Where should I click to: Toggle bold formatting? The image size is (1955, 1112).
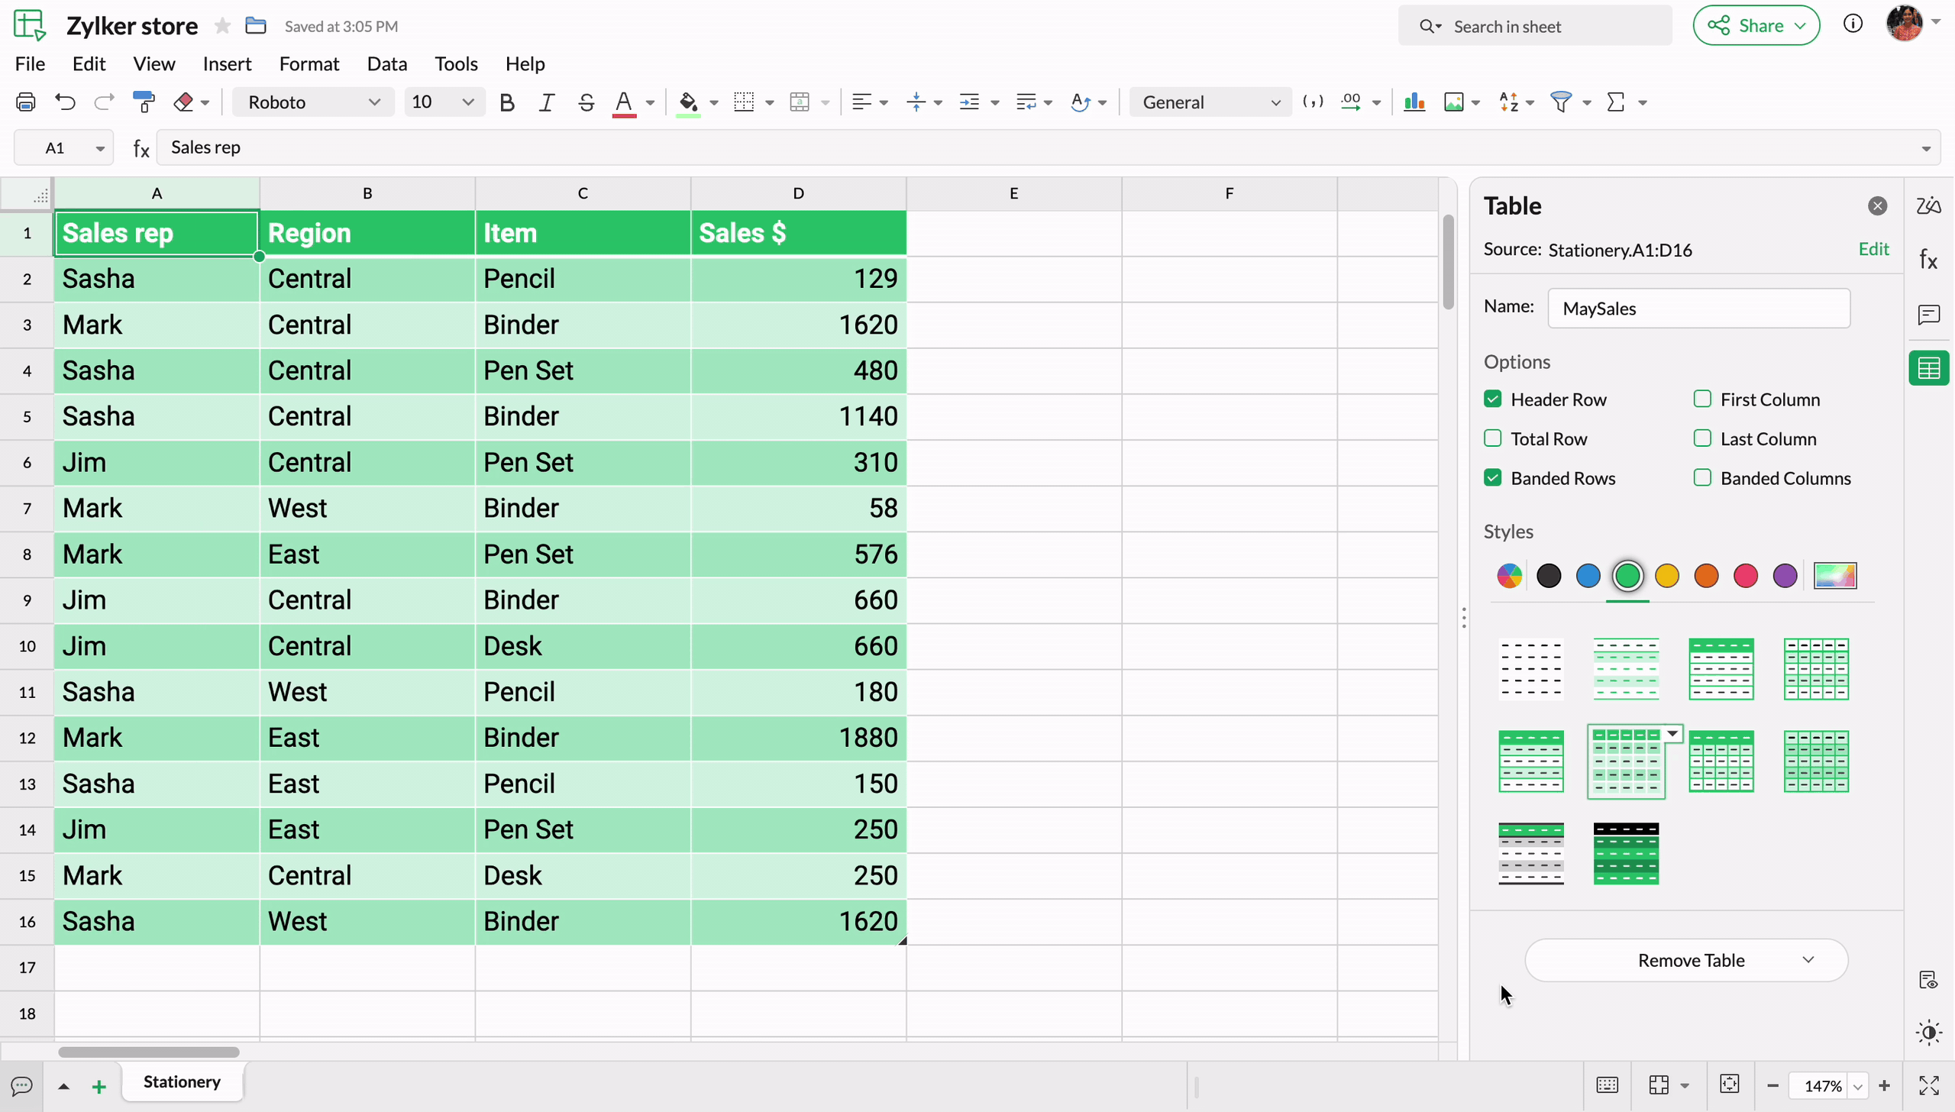coord(506,102)
